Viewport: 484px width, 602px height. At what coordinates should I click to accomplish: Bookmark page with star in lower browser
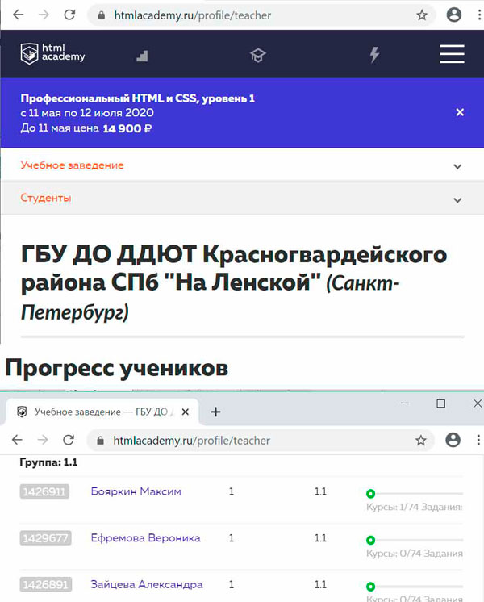click(421, 441)
